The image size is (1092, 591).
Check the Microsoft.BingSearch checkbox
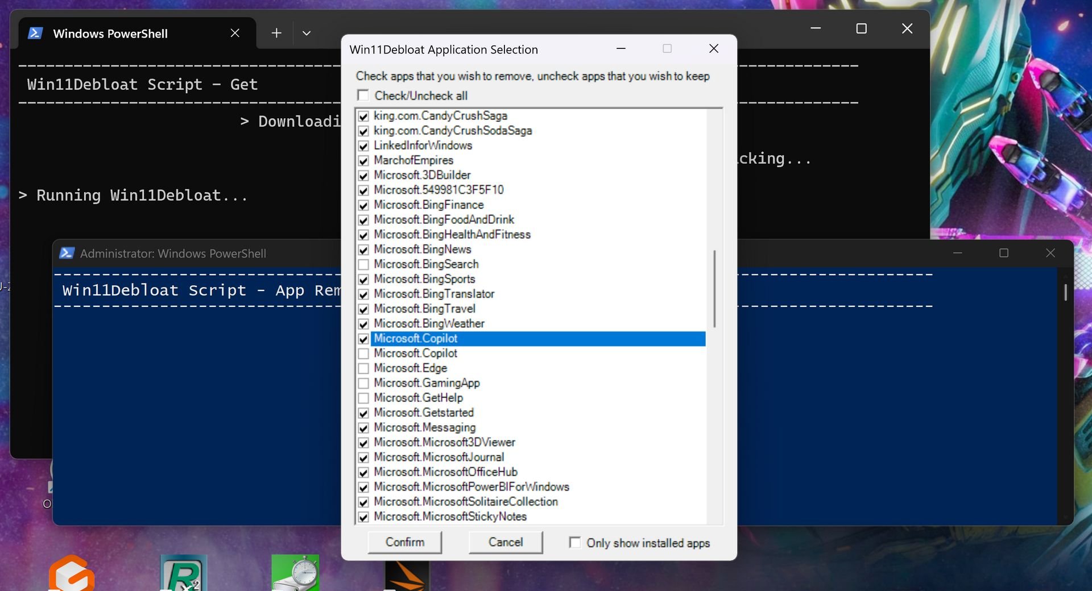coord(363,265)
